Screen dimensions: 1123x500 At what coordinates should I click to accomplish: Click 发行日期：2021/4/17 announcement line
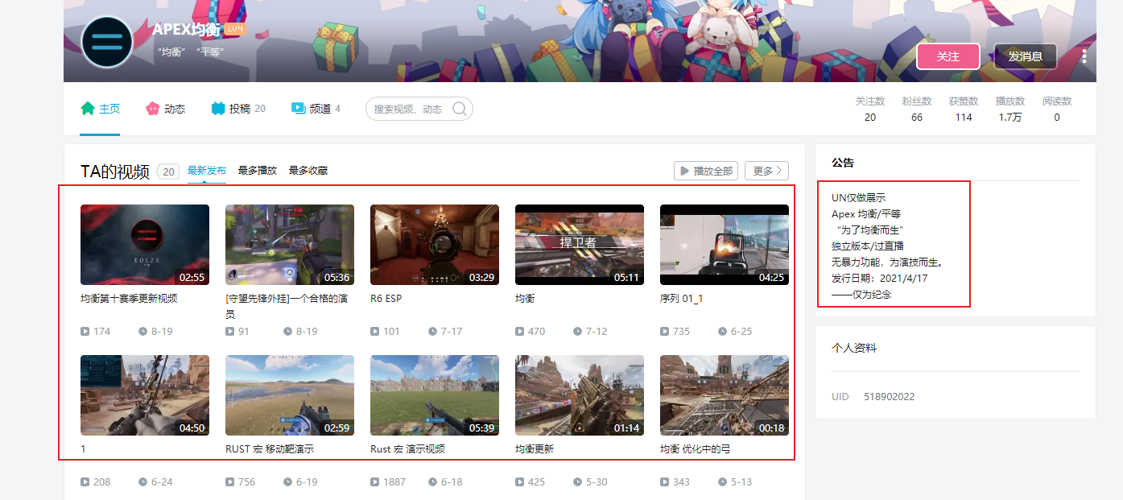pos(881,278)
